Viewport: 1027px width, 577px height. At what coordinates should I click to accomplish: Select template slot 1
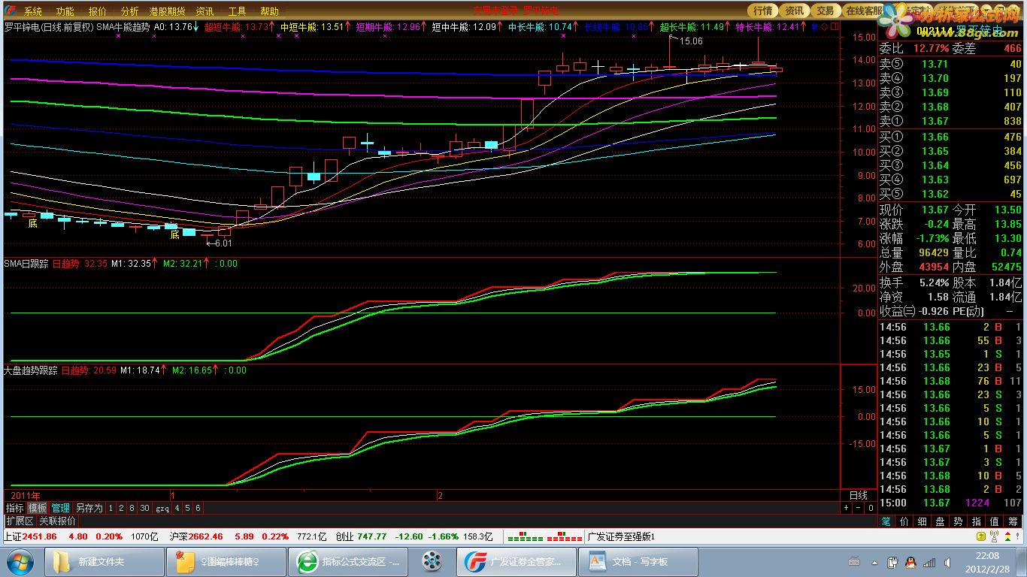(x=111, y=508)
